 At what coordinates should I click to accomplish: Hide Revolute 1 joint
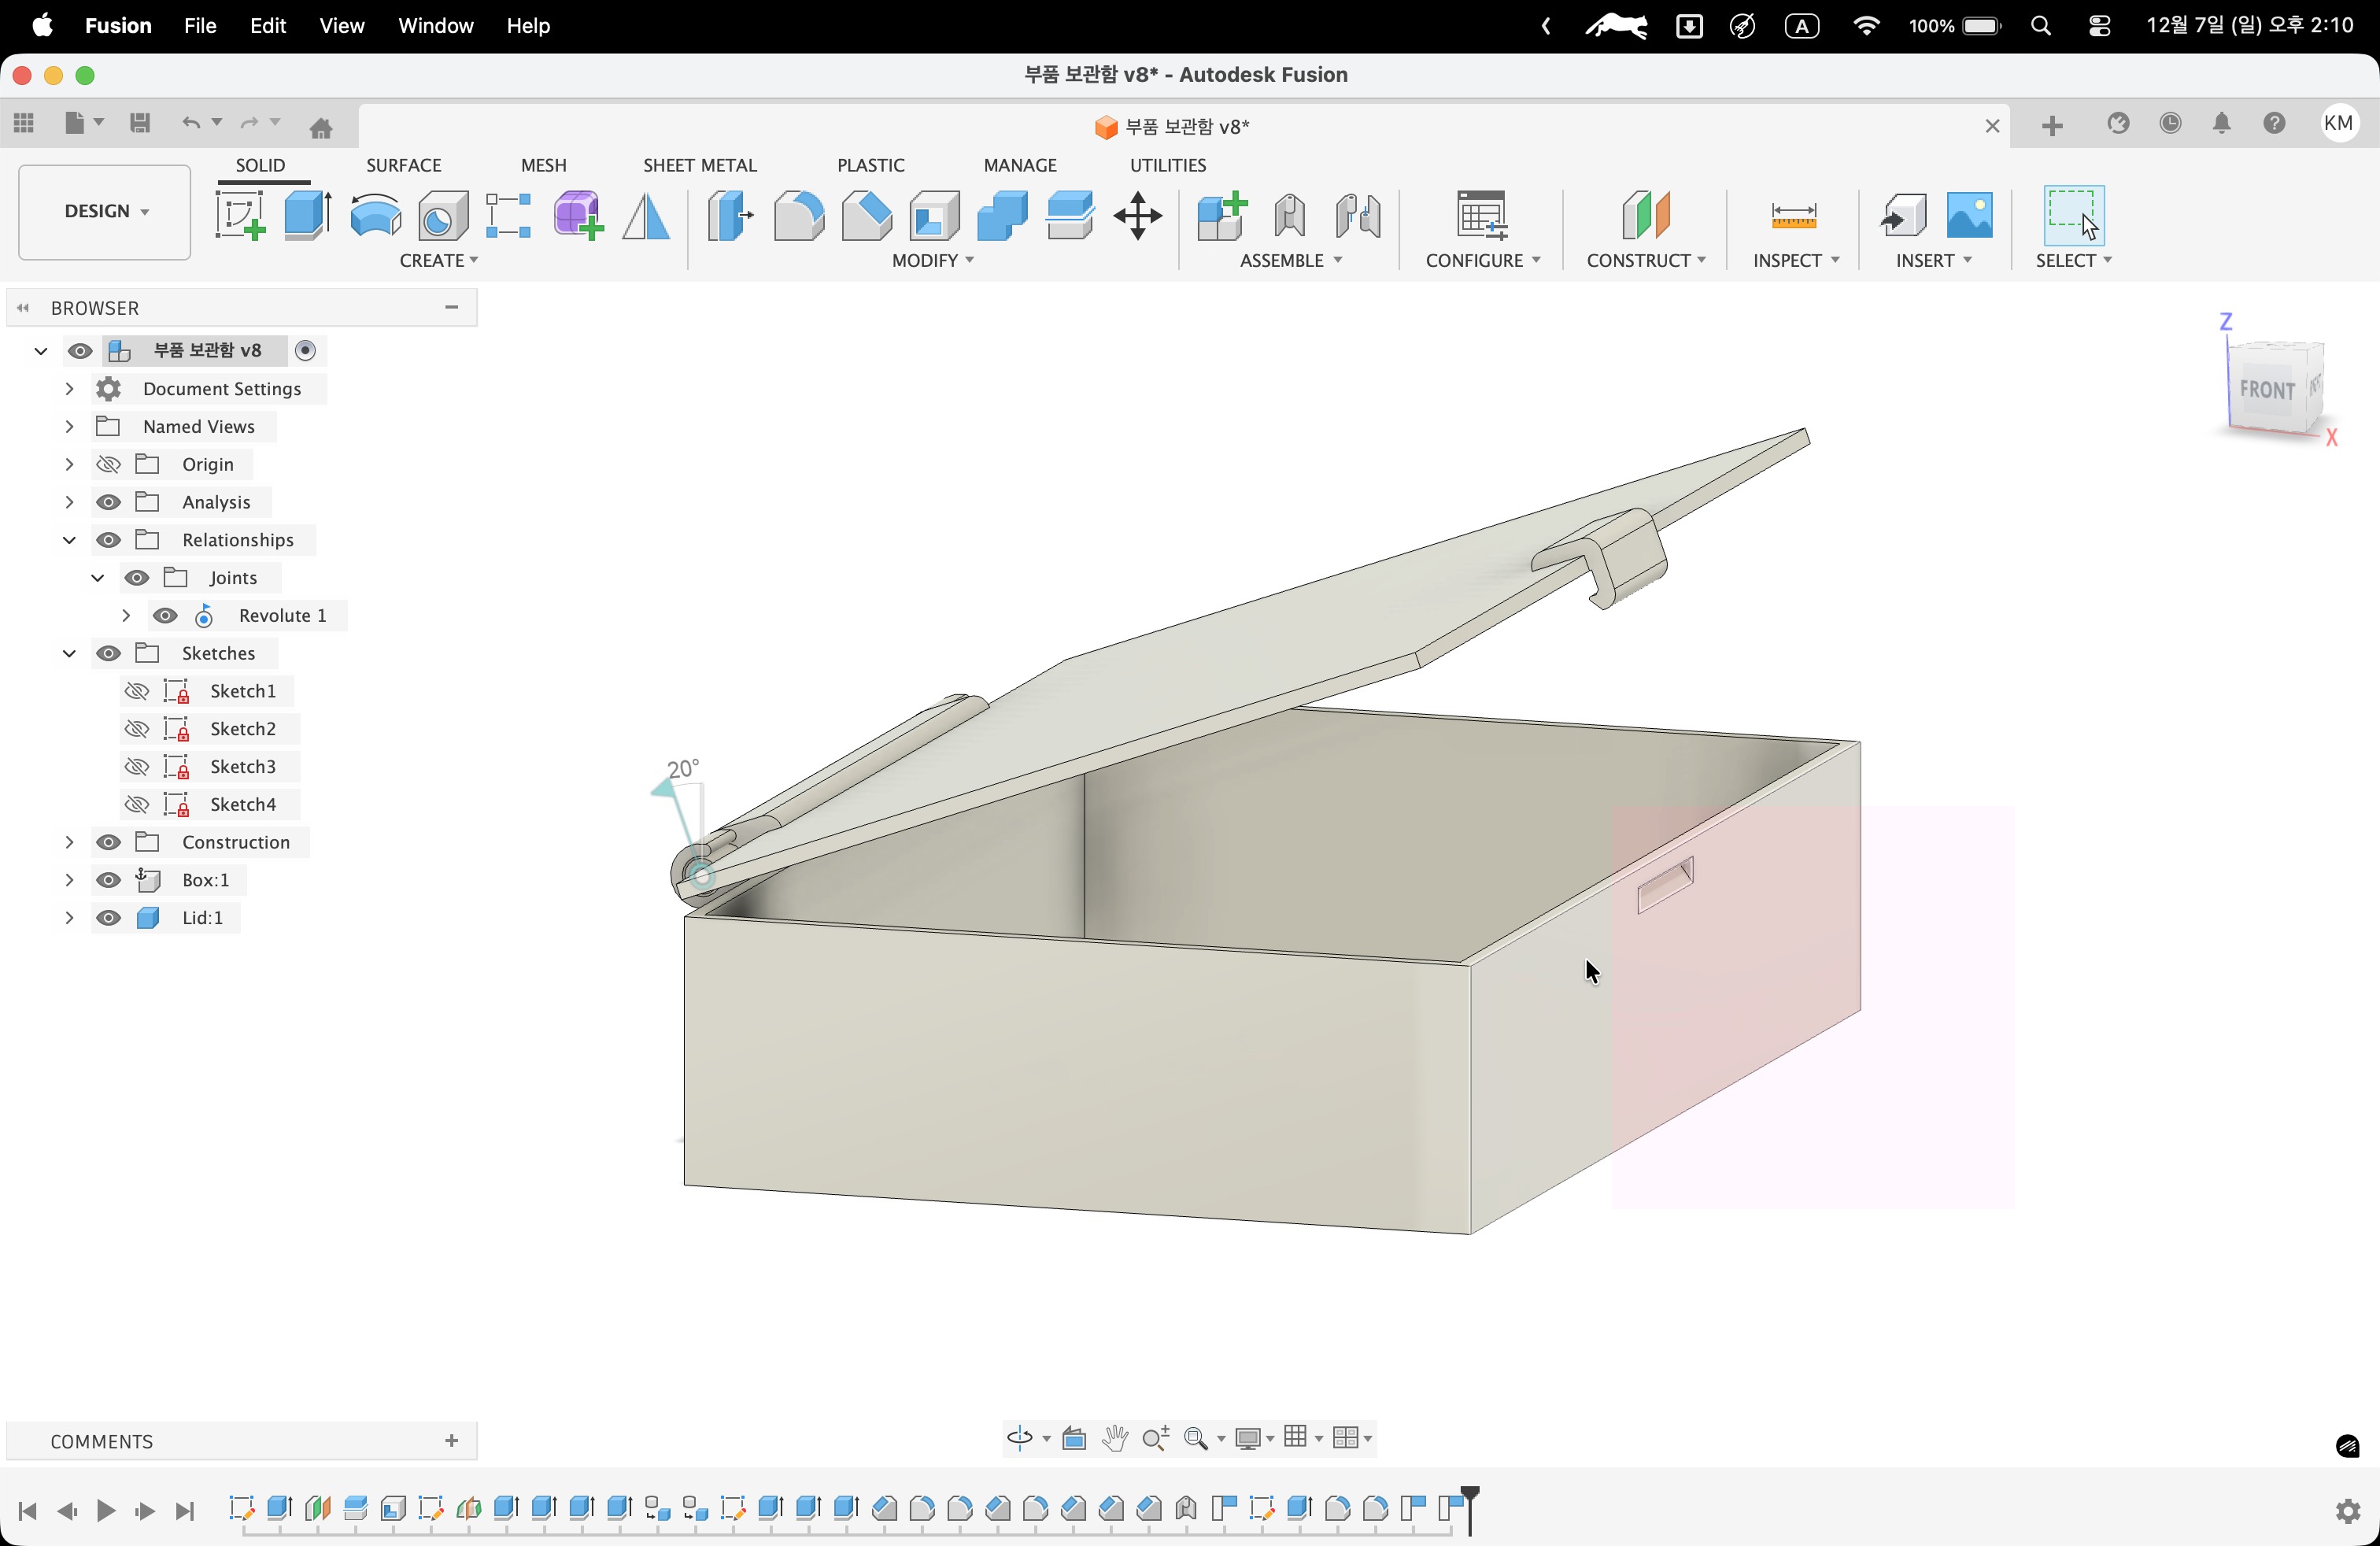coord(165,616)
